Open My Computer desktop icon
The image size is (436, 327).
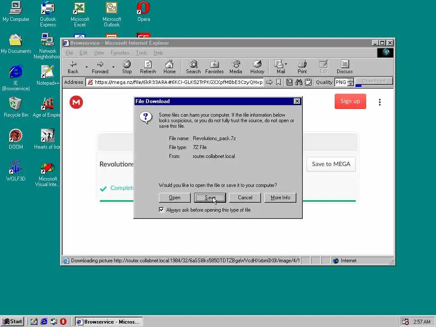coord(16,11)
